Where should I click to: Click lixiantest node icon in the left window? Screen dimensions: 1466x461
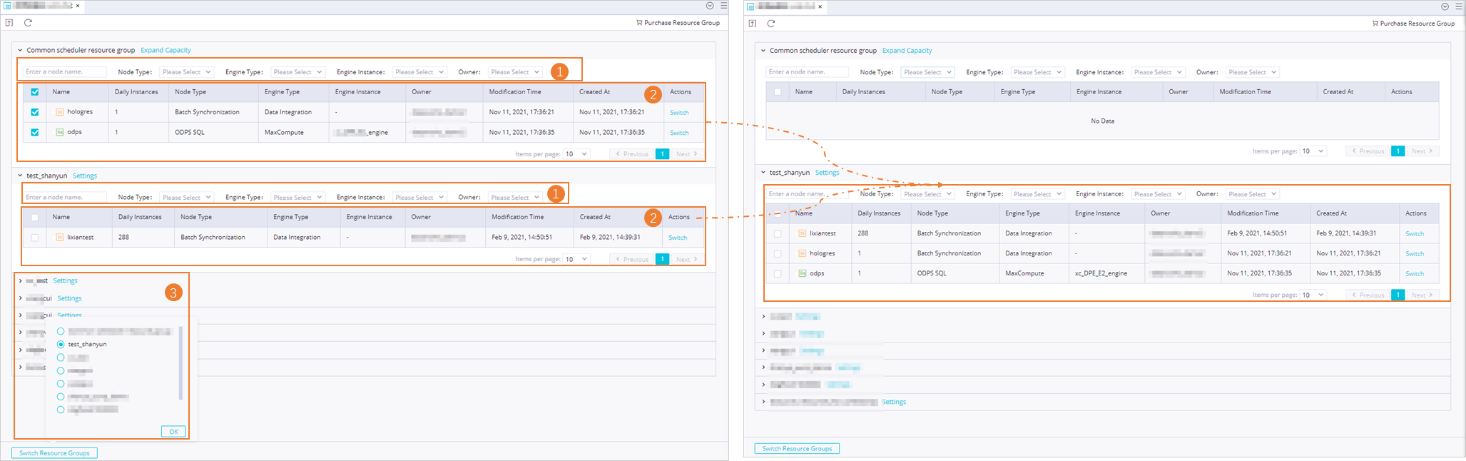click(60, 237)
